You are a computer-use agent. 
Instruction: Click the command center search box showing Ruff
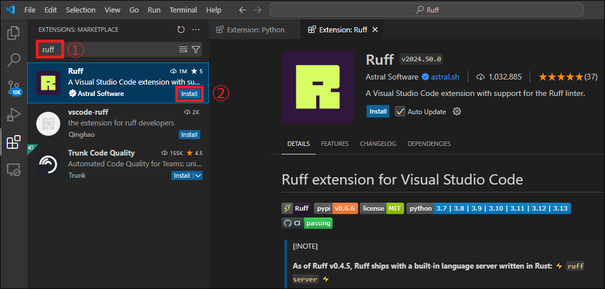pyautogui.click(x=426, y=10)
